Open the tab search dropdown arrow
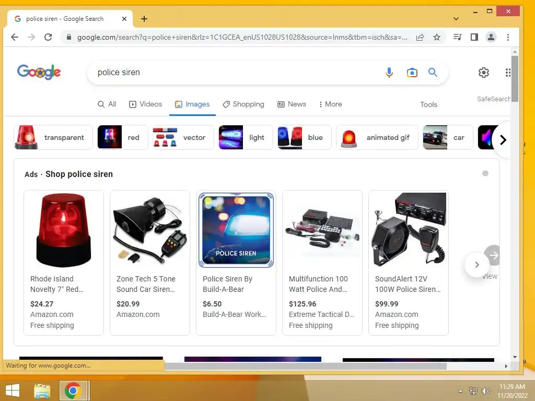 pos(456,19)
